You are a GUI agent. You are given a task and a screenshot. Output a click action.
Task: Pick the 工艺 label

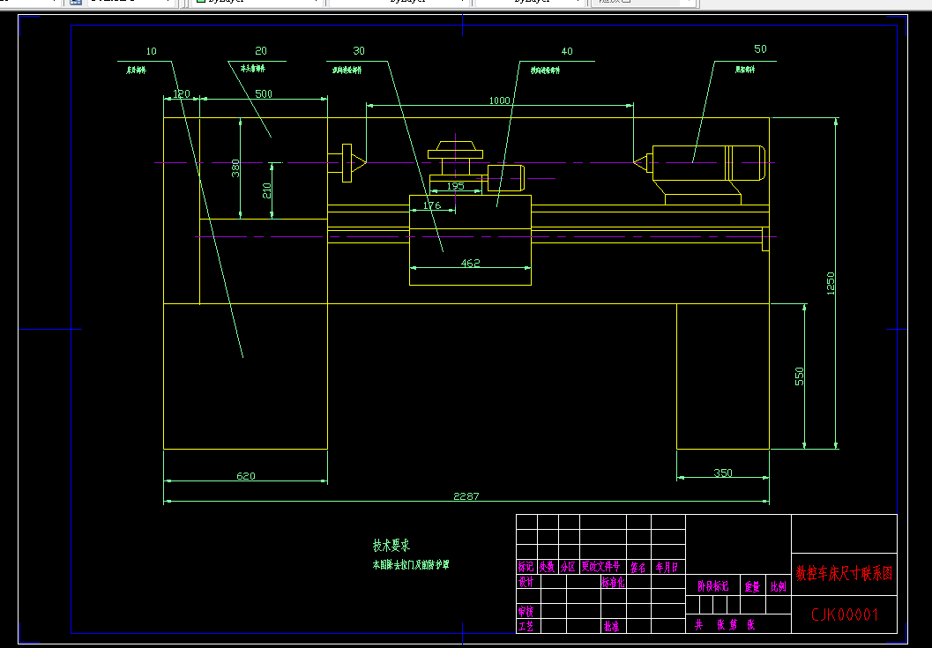pos(526,626)
